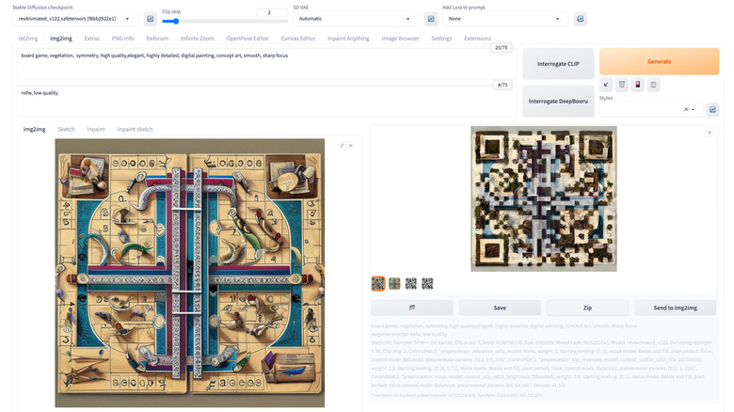Go to the Extensions tab
The image size is (734, 412).
477,39
